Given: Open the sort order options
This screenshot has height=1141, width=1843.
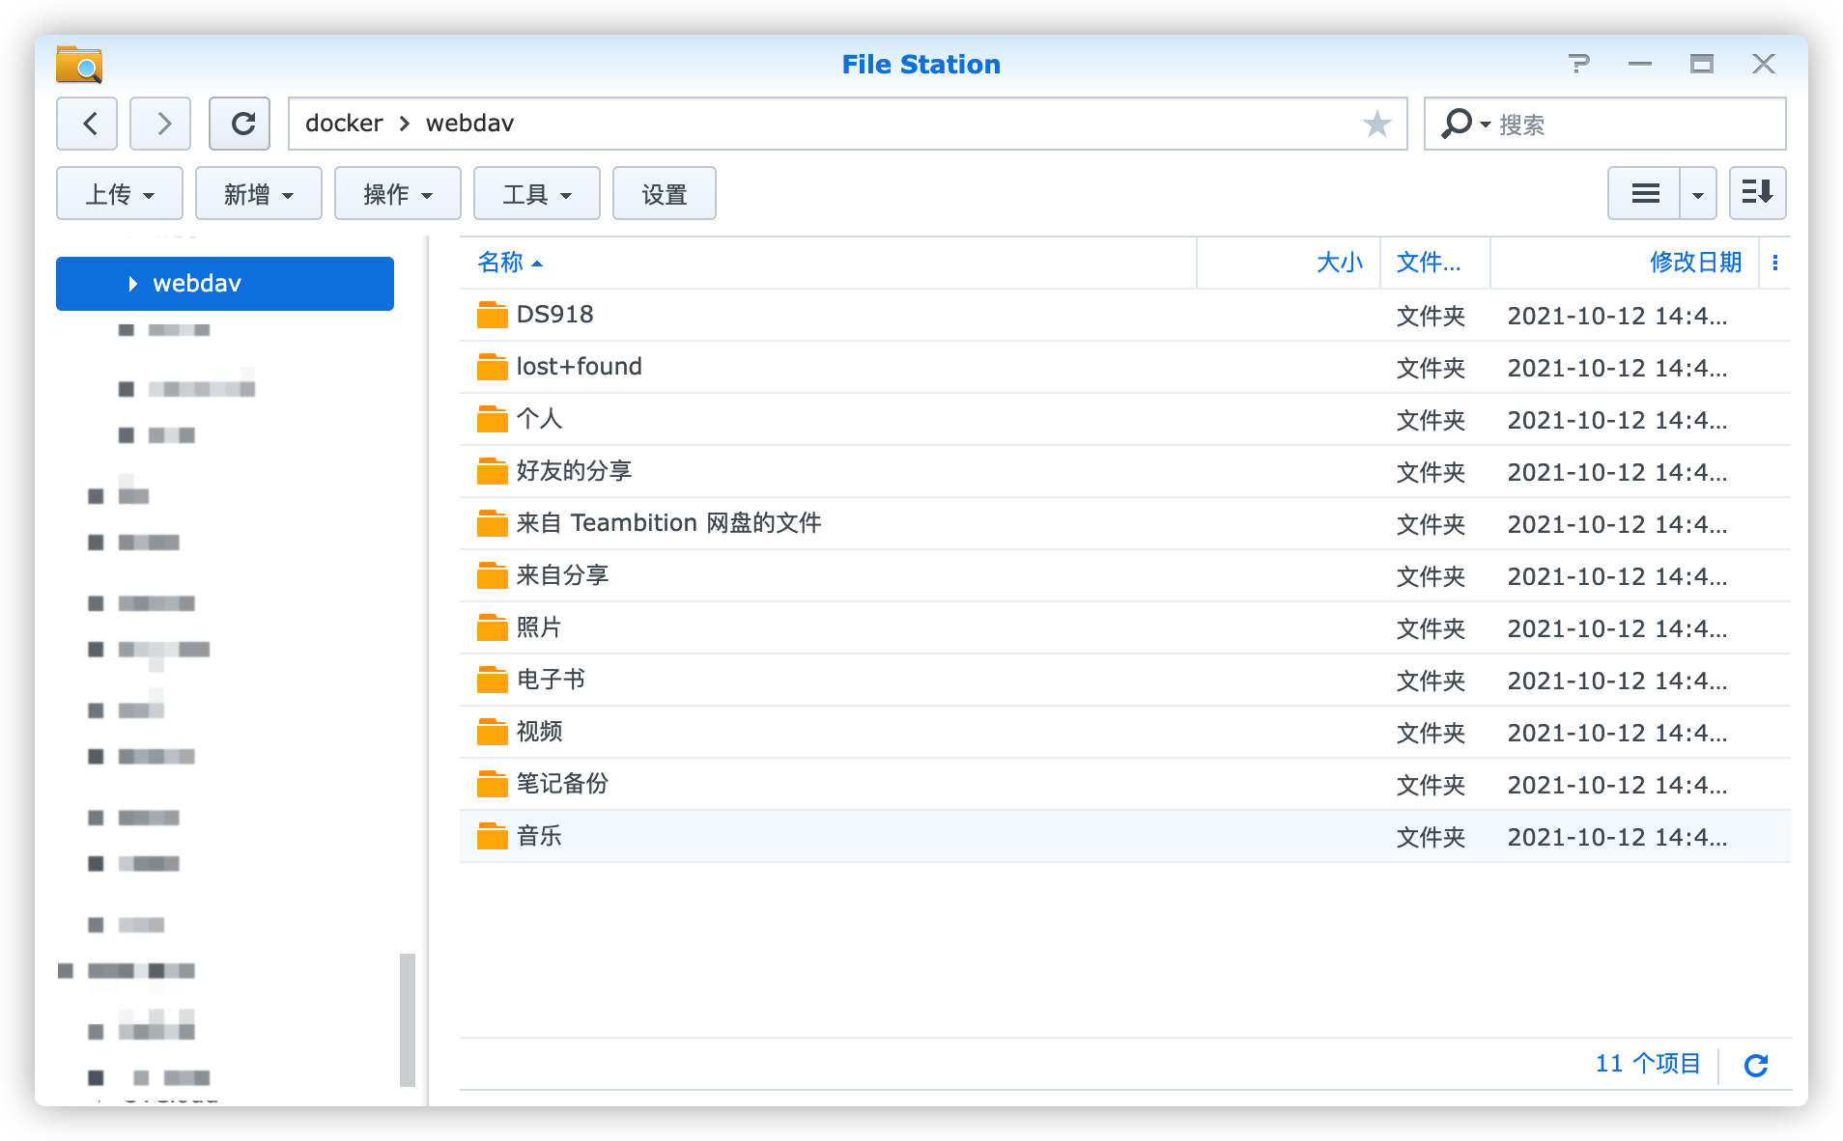Looking at the screenshot, I should click(x=1757, y=194).
